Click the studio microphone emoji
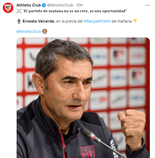The height and width of the screenshot is (158, 155). [19, 21]
